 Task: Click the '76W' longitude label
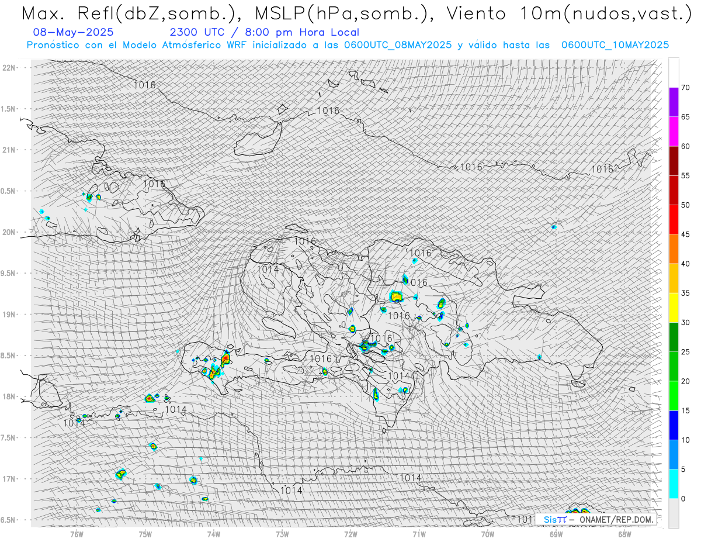[x=77, y=533]
